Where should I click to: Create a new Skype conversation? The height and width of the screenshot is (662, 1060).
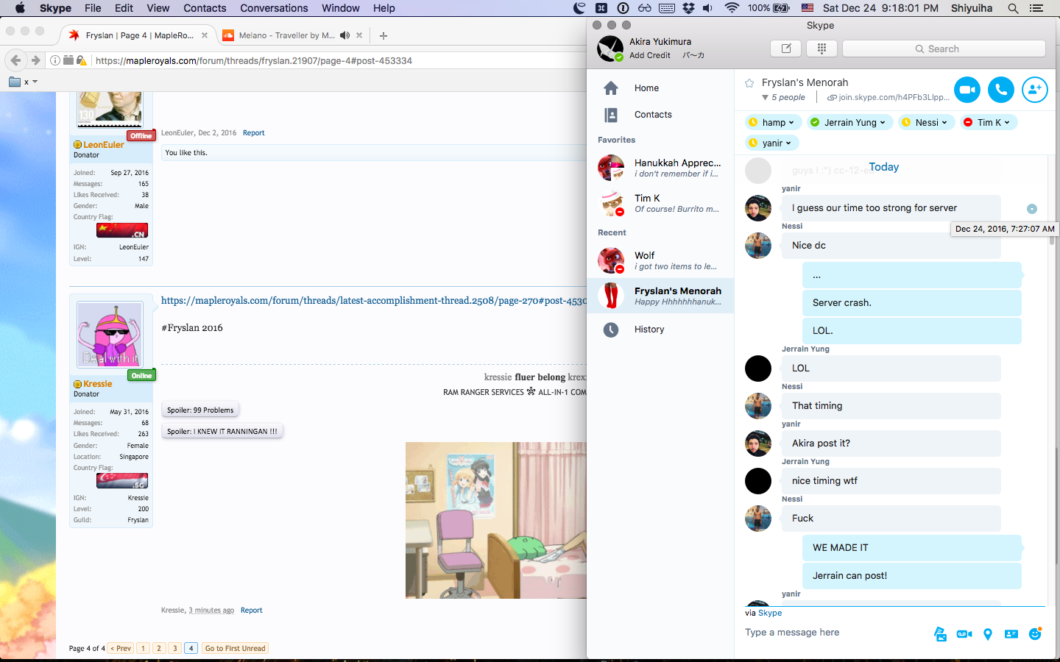(785, 49)
